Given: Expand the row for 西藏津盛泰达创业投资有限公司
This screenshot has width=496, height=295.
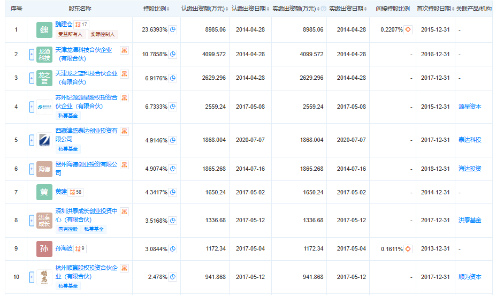Looking at the screenshot, I should pyautogui.click(x=32, y=140).
